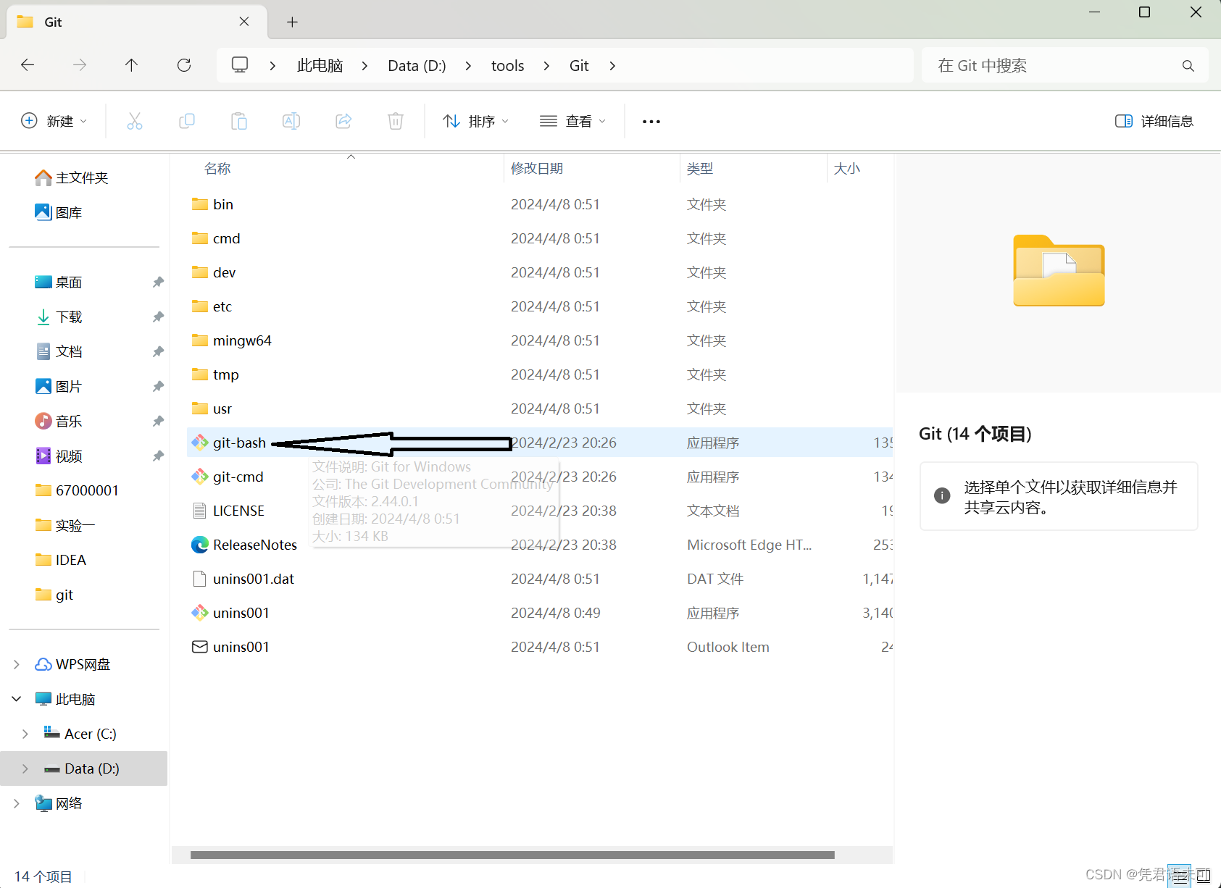Go forward with the right arrow

[x=80, y=65]
